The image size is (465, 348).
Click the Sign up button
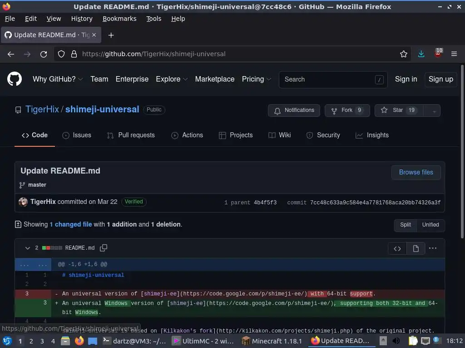click(440, 79)
